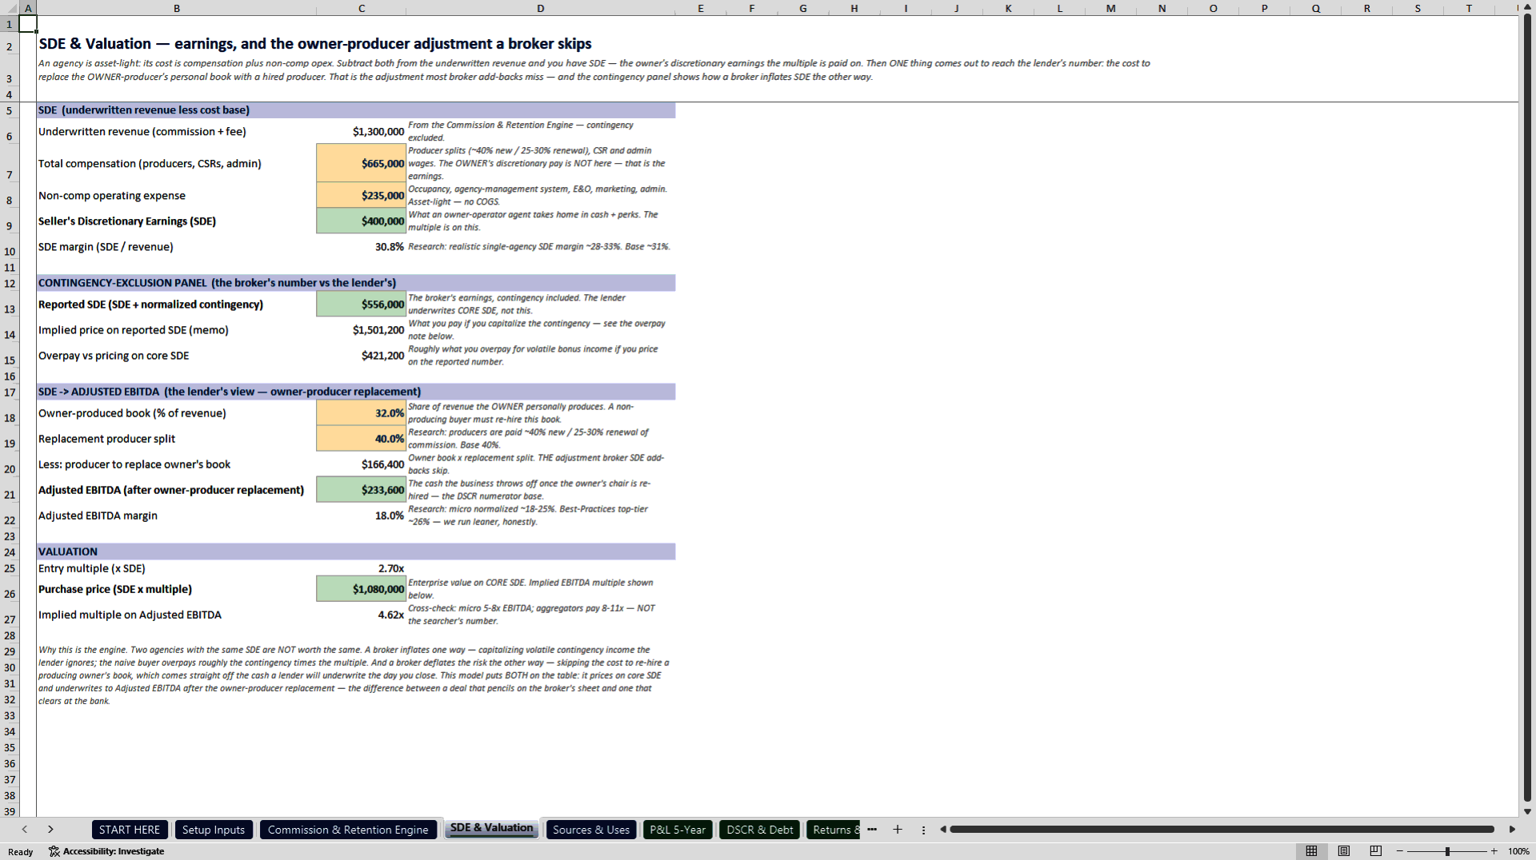Show more hidden sheet tabs ellipsis

872,830
